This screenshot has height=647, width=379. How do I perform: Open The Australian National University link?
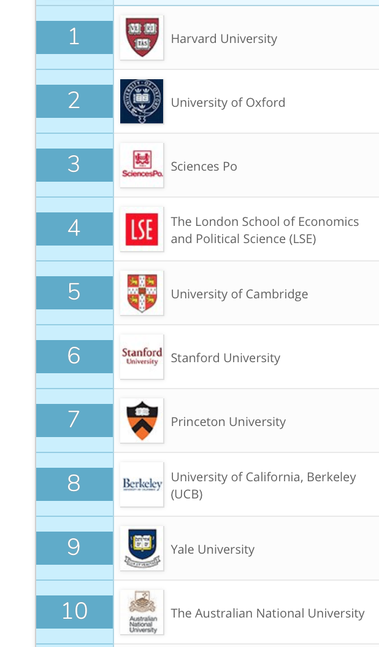267,613
